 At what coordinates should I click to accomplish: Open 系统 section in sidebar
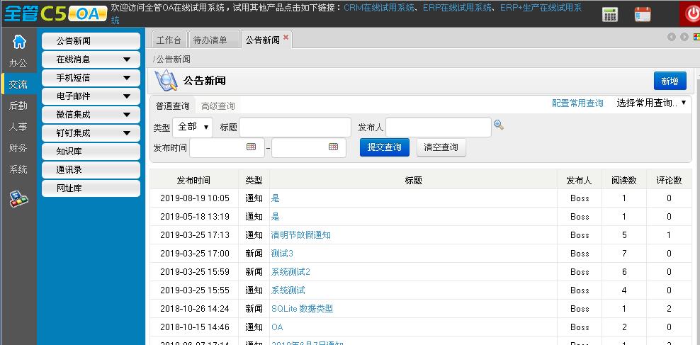18,169
